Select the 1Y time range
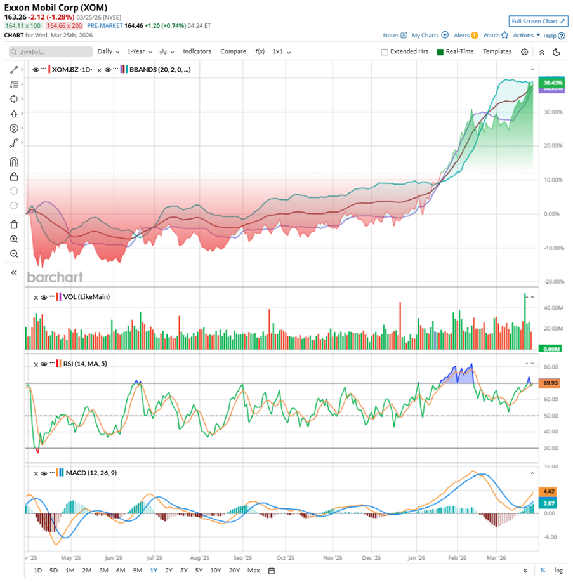This screenshot has width=573, height=582. pos(154,571)
